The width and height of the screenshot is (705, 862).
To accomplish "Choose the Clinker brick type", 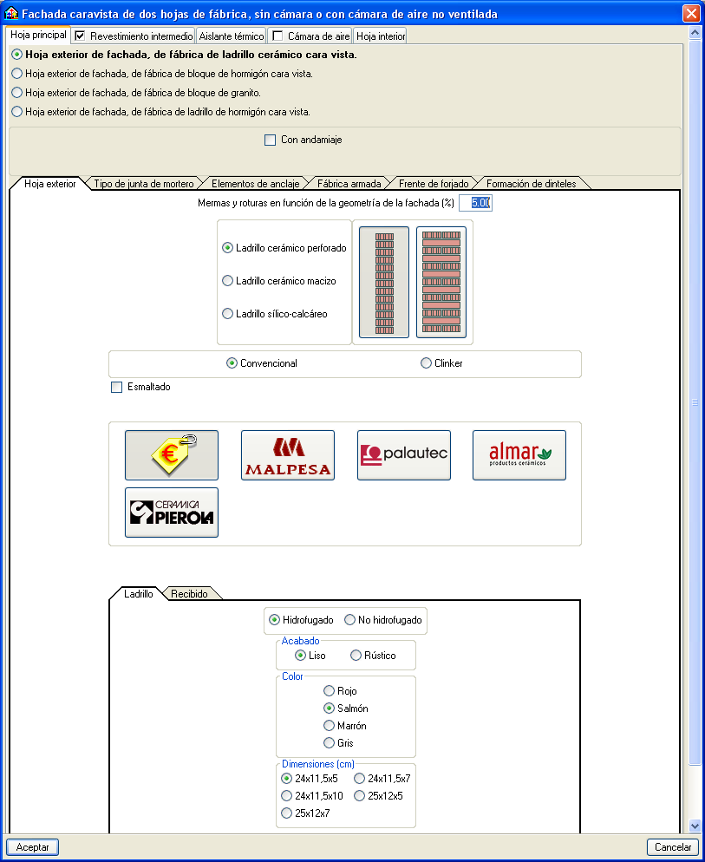I will point(441,363).
